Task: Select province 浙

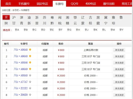Action: 37,18
